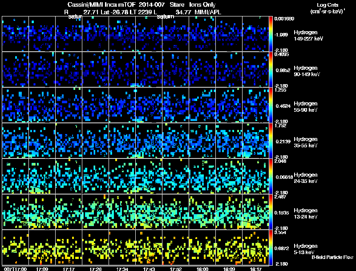Open first panel of 149-227 keV row
This screenshot has height=271, width=356.
16,34
